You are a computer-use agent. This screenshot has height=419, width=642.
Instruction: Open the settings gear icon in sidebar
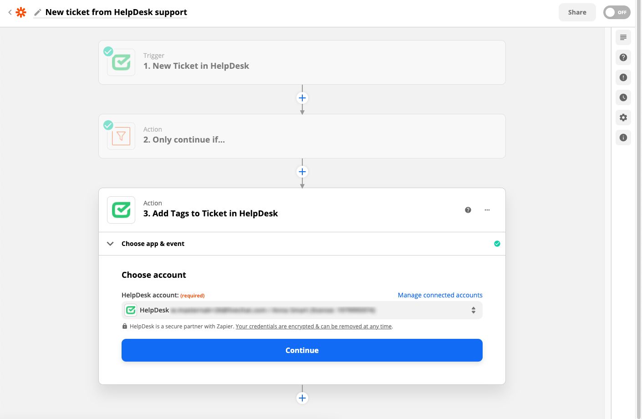[x=623, y=118]
